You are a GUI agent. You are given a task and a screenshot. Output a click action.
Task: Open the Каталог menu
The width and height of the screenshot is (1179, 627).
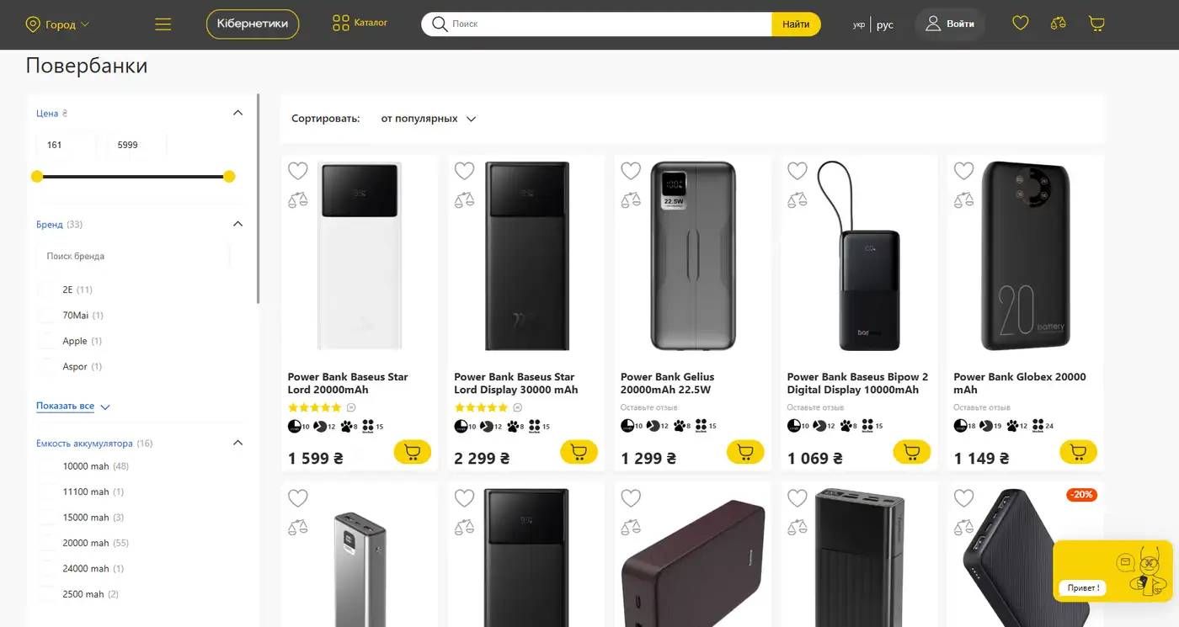coord(360,23)
